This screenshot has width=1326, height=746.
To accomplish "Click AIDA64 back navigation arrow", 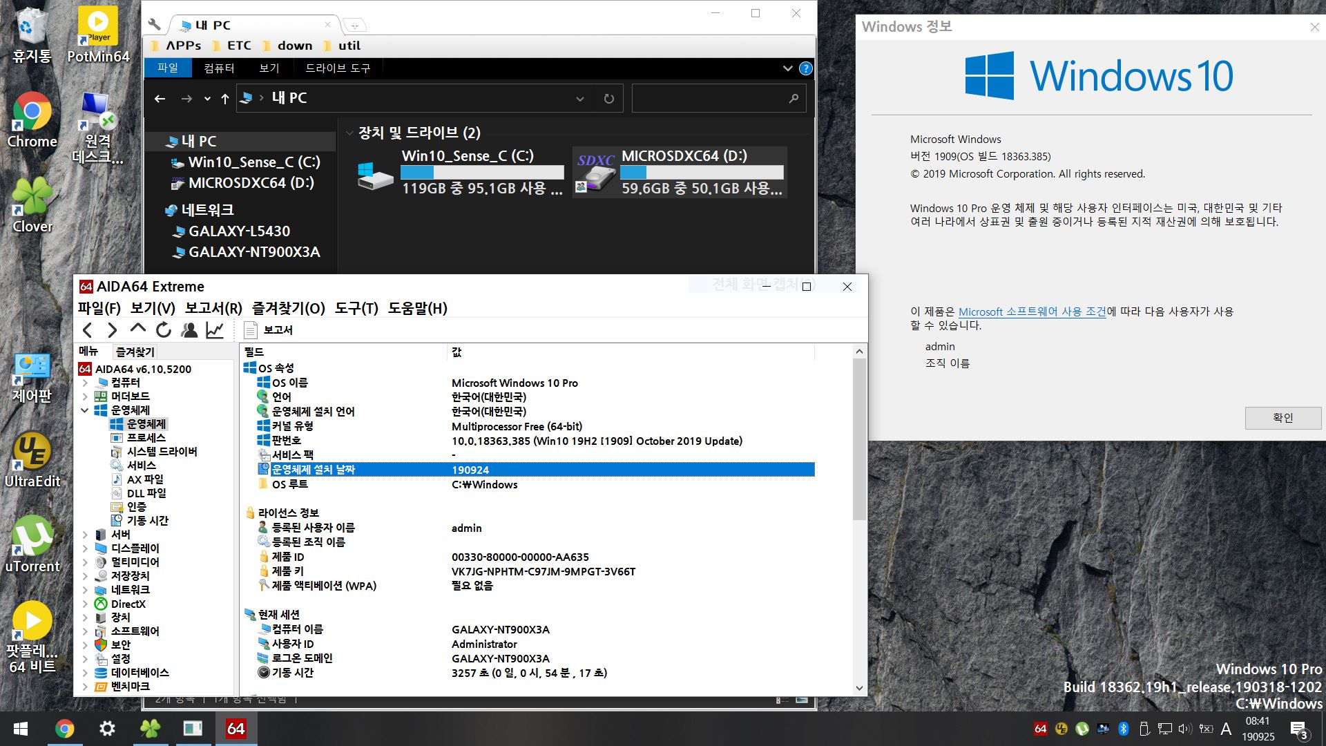I will pyautogui.click(x=88, y=330).
